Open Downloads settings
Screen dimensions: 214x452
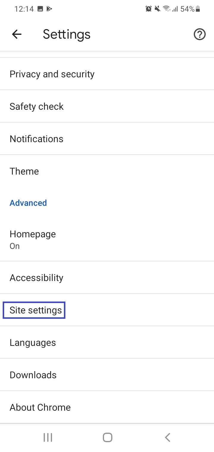click(107, 375)
